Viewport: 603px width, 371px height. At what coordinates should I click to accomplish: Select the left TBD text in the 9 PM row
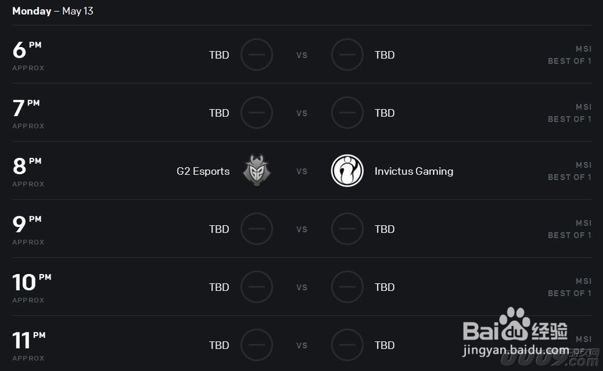(x=219, y=229)
